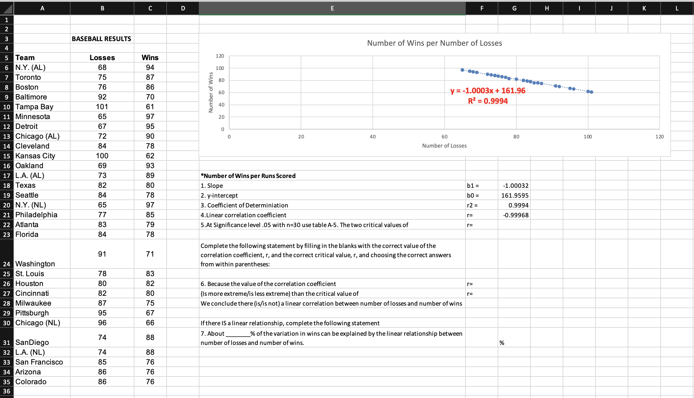Viewport: 694px width, 398px height.
Task: Select the empty critical value cell in row 22
Action: click(x=514, y=225)
